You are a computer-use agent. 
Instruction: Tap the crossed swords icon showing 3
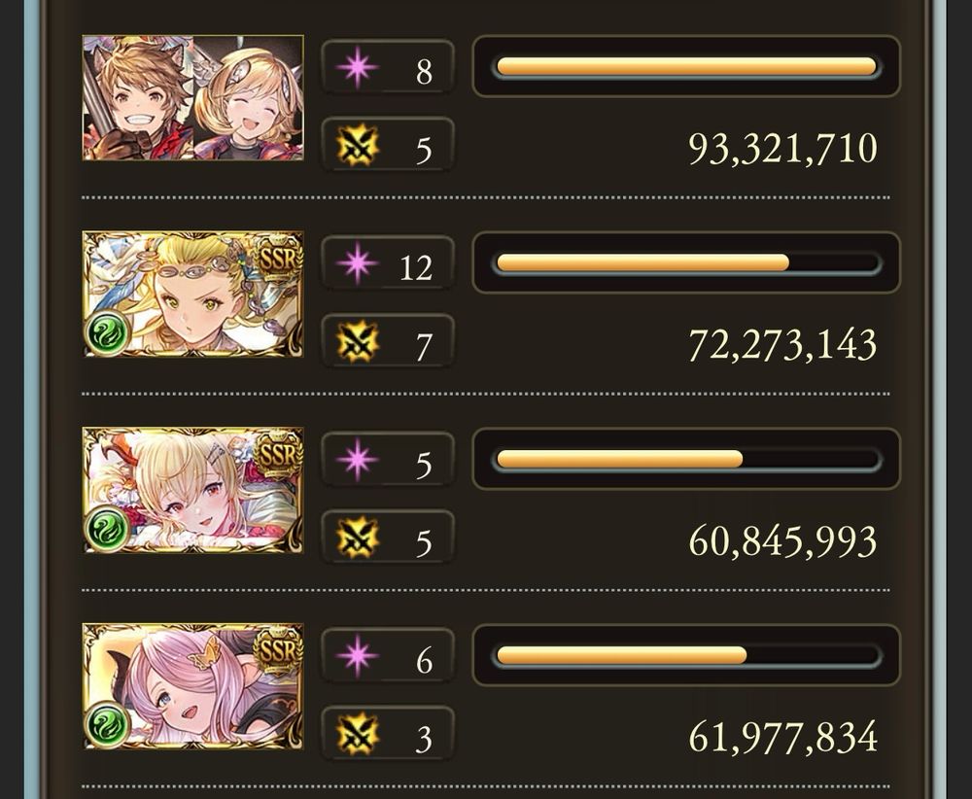coord(357,735)
